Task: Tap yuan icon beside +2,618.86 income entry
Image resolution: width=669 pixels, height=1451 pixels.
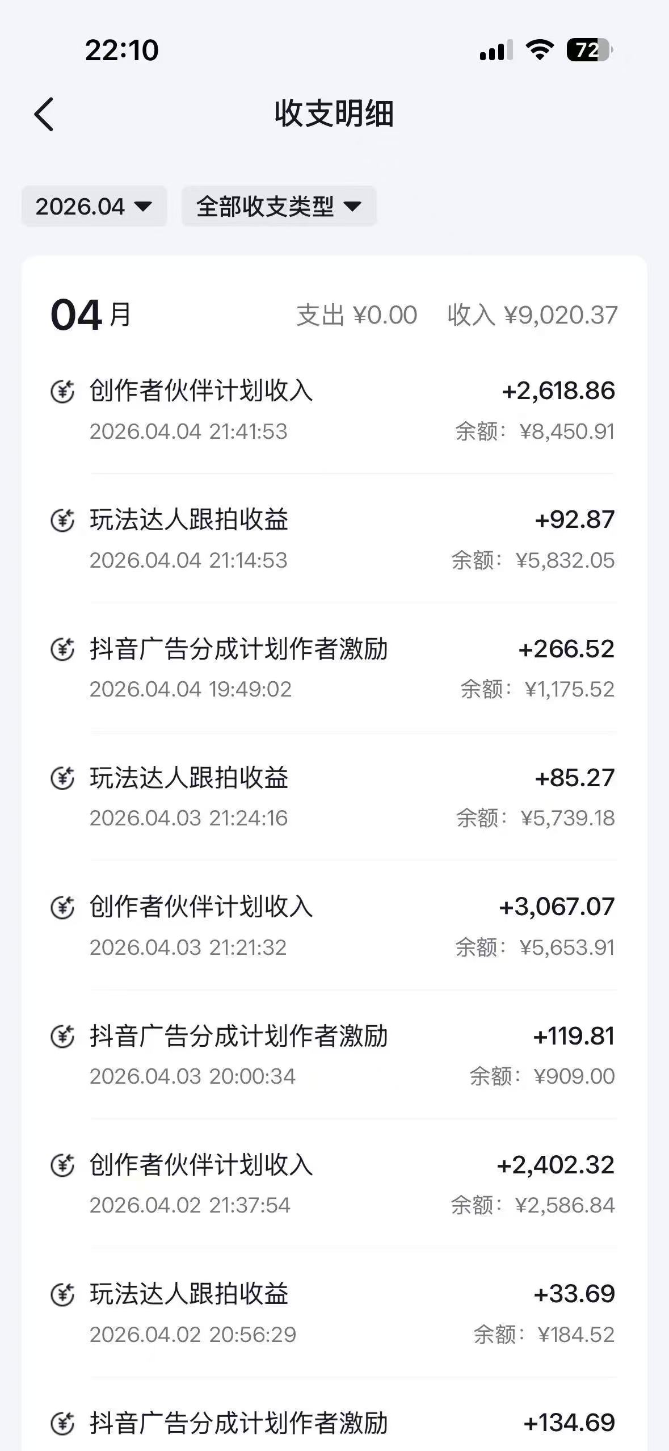Action: pos(62,391)
